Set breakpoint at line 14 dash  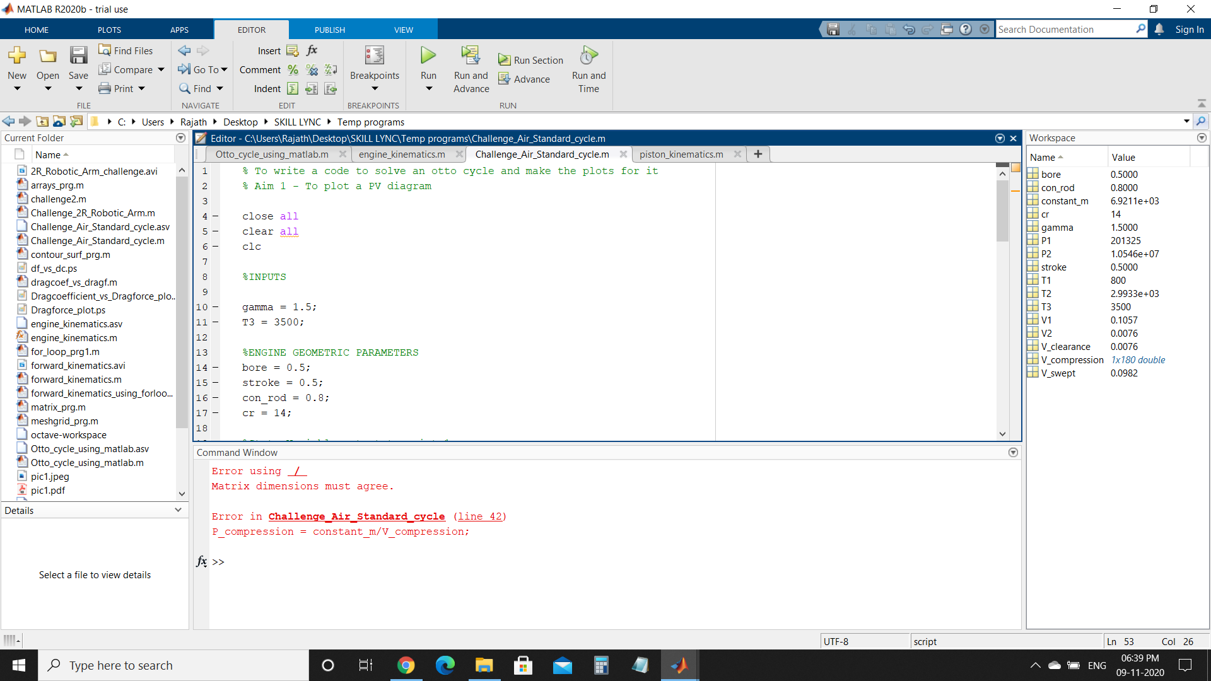click(x=215, y=368)
